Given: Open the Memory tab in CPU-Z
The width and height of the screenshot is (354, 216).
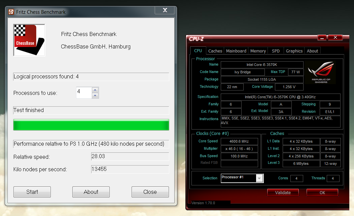Looking at the screenshot, I should click(x=258, y=51).
